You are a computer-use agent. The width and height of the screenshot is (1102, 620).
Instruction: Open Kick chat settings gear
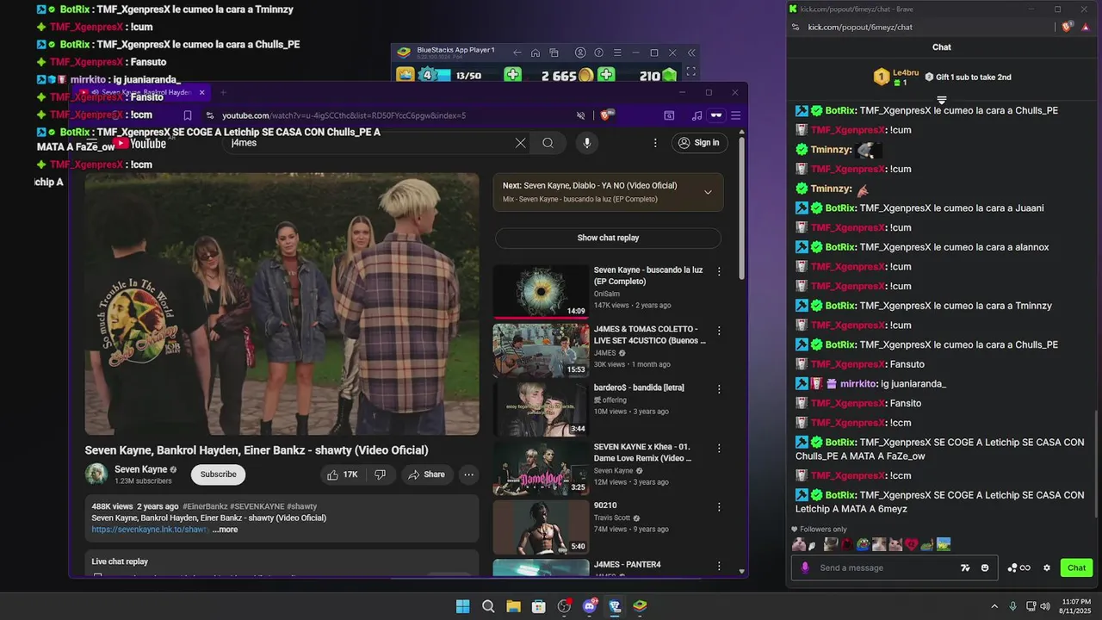click(1047, 567)
